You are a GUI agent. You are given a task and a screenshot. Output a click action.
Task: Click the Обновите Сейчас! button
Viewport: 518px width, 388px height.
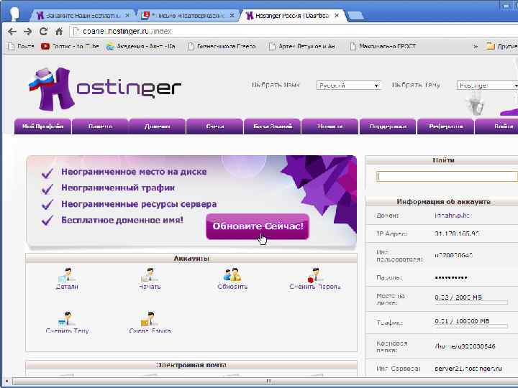tap(258, 226)
